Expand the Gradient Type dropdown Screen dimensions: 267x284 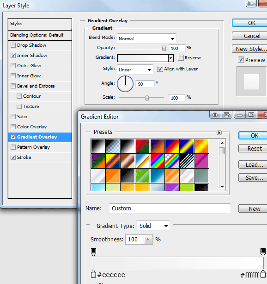[153, 226]
